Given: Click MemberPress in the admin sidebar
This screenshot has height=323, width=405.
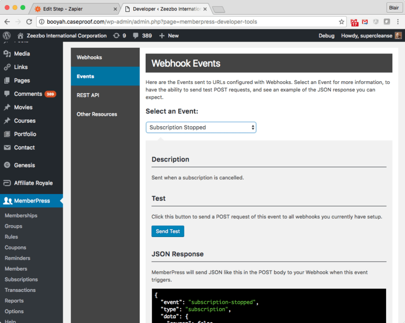Looking at the screenshot, I should click(31, 201).
